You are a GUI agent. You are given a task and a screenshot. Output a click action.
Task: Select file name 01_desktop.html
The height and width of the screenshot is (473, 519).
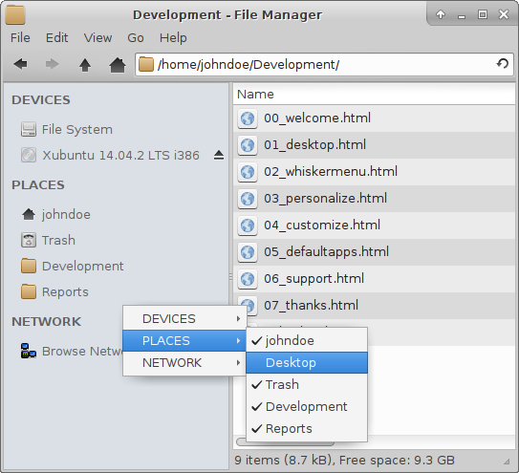[x=314, y=145]
